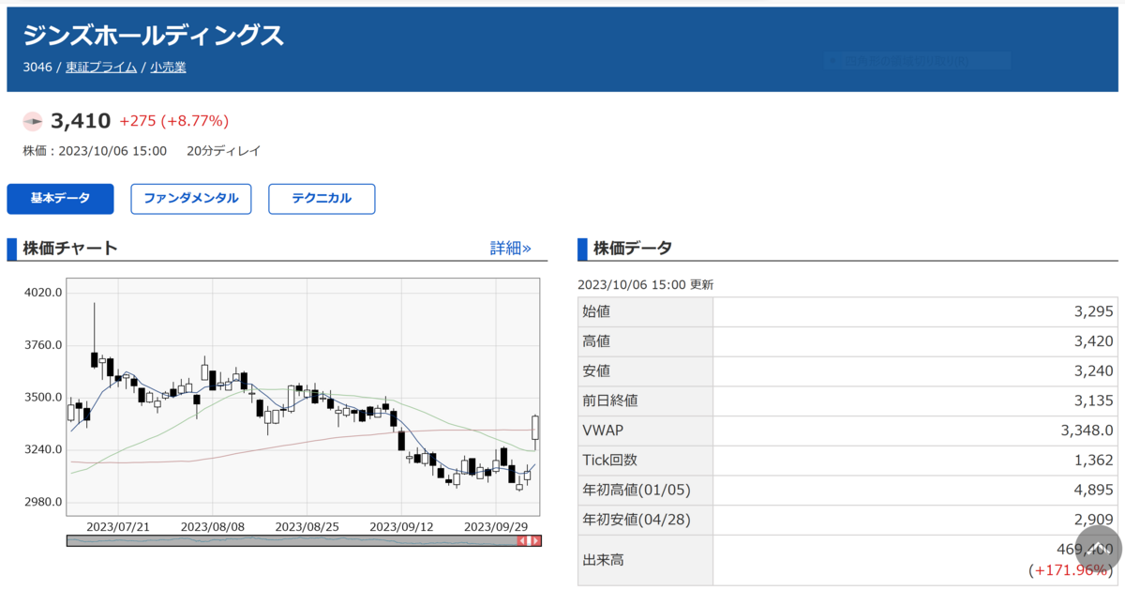Click the latest white candlestick on chart

click(535, 428)
